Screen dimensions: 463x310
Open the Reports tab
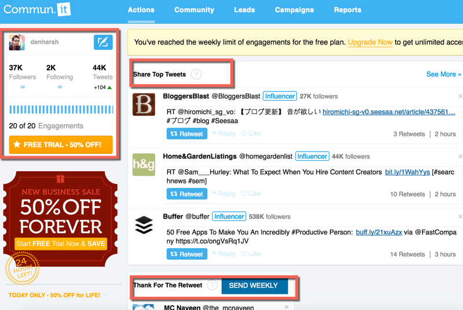click(348, 10)
